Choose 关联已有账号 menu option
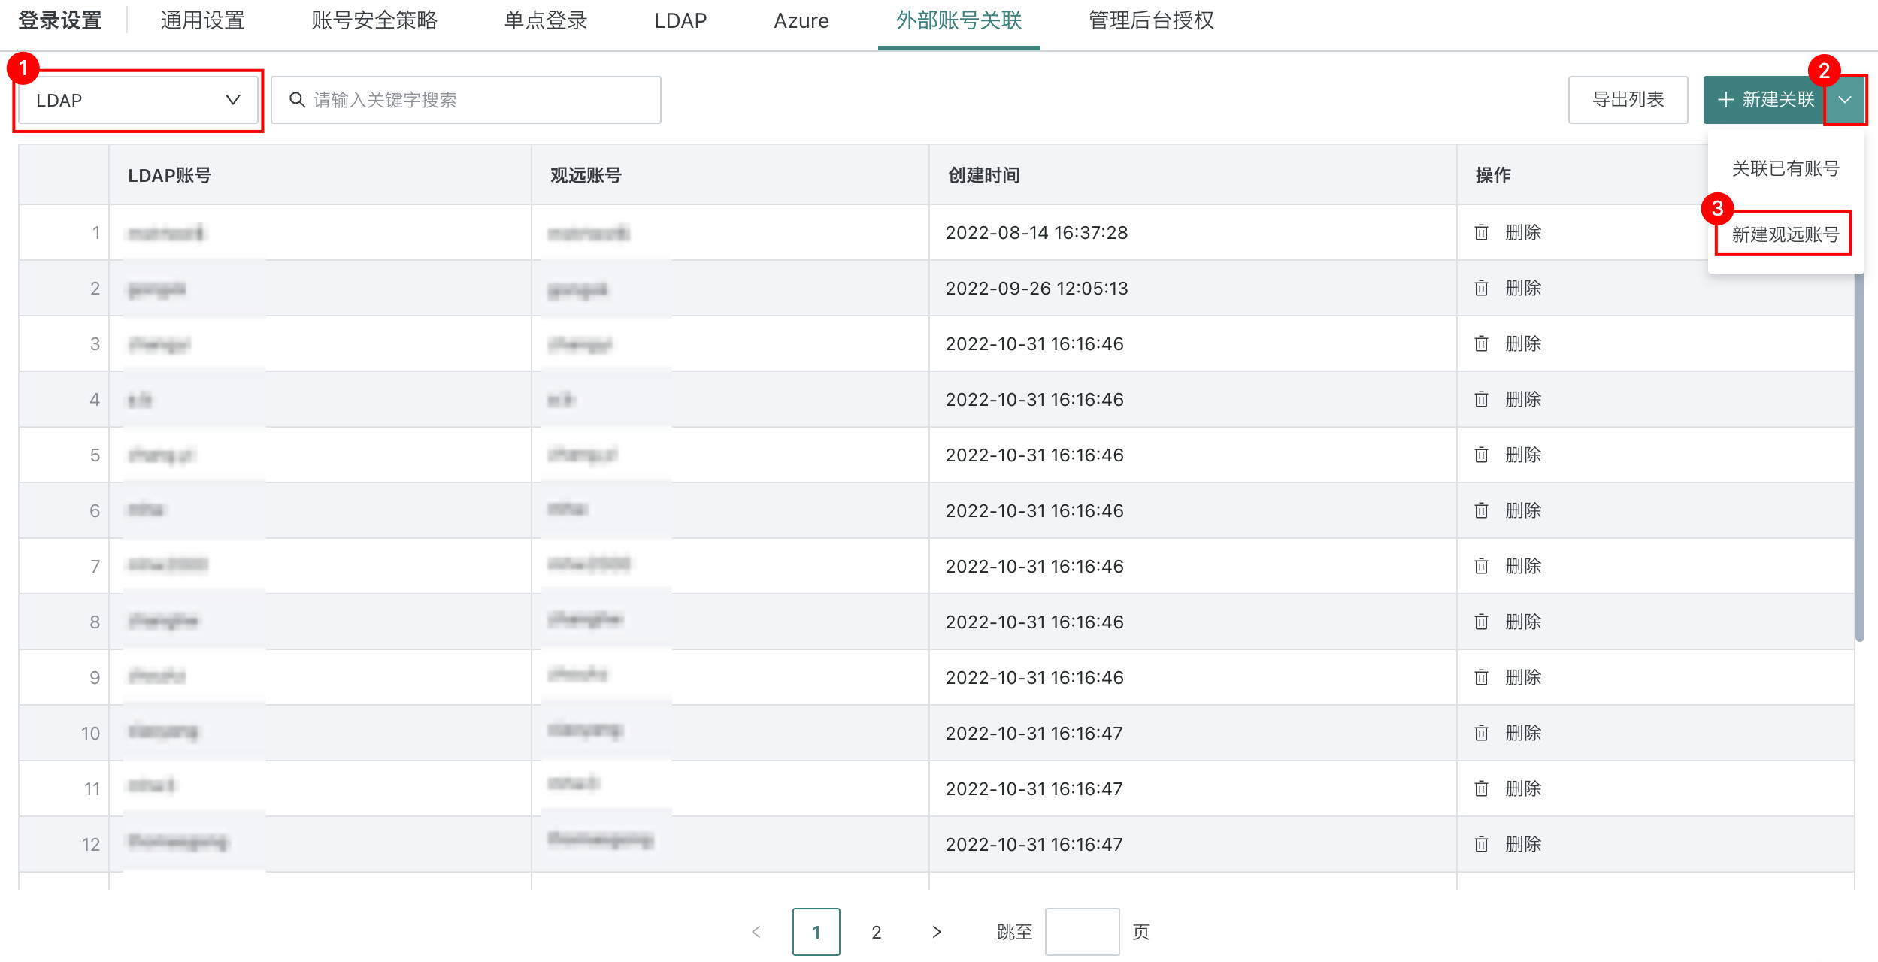Screen dimensions: 1878x962 (x=1785, y=168)
